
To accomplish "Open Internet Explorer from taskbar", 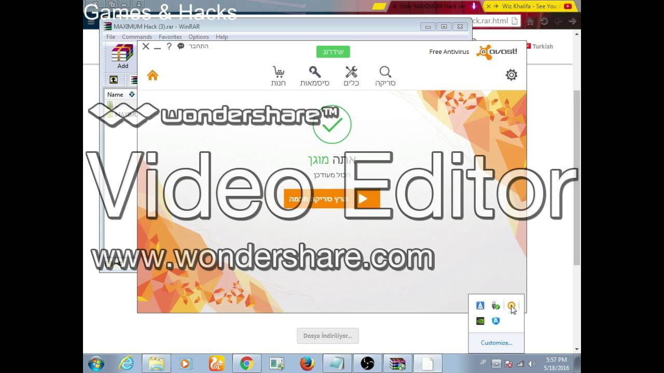I will 126,364.
